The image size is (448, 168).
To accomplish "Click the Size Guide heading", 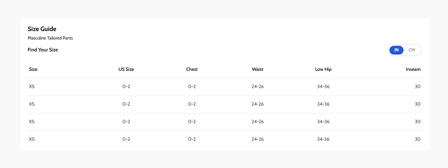I will [x=42, y=29].
